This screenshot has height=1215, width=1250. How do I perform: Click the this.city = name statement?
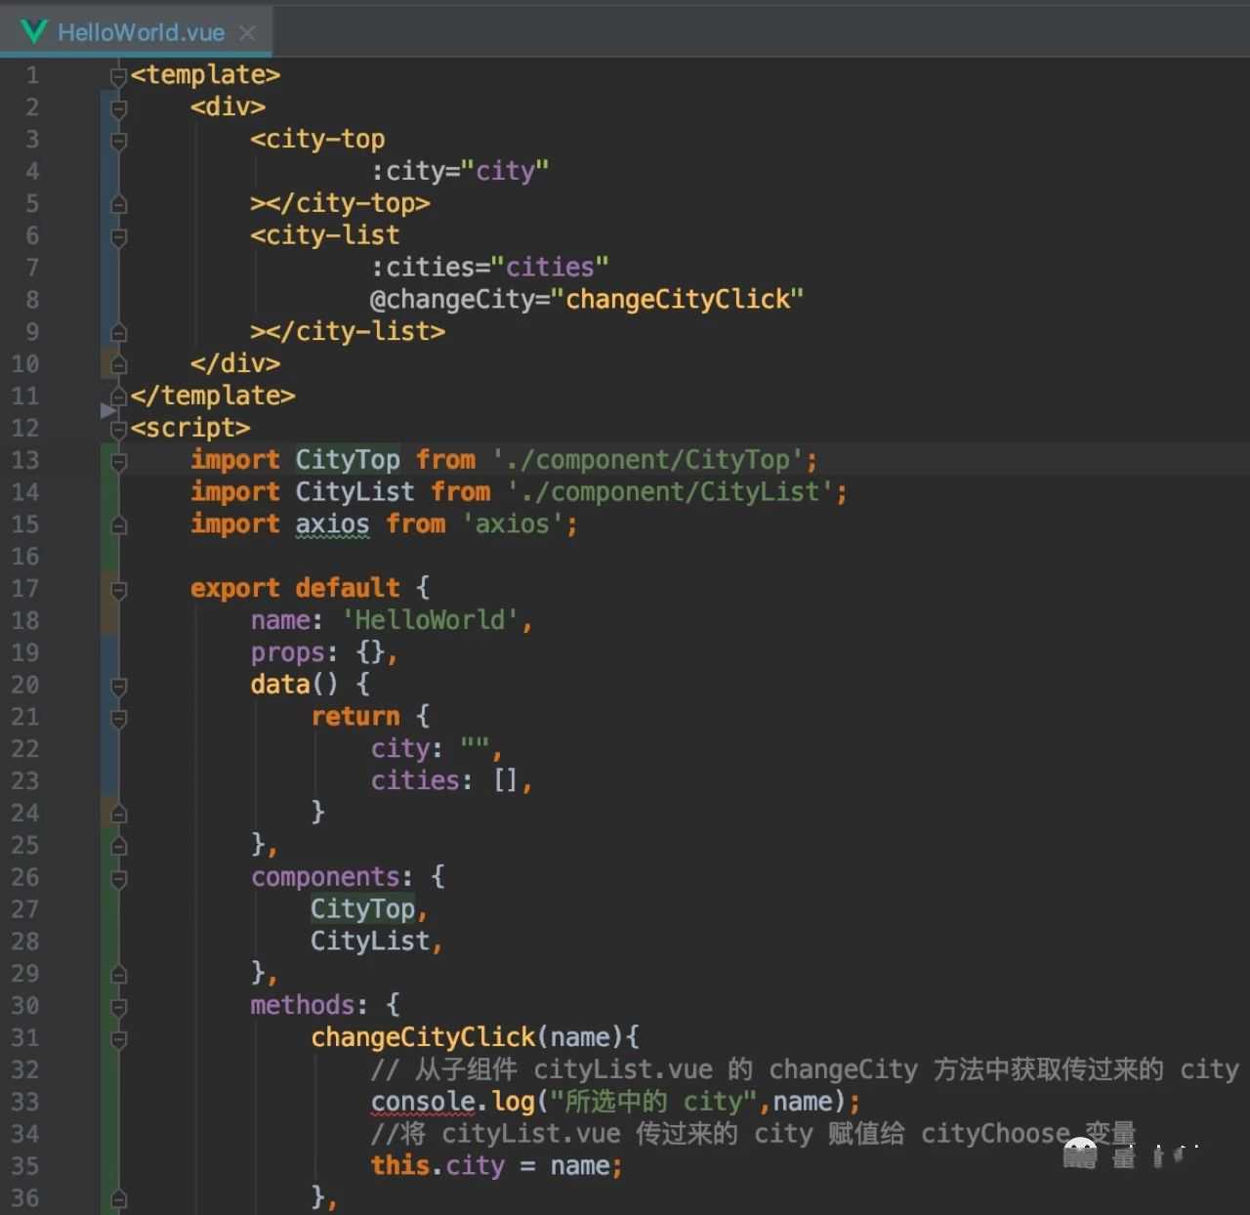(x=496, y=1166)
